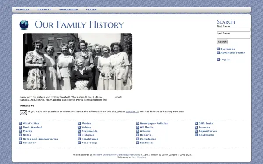The image size is (263, 164).
Task: Open the DANNATT surname menu item
Action: 44,10
